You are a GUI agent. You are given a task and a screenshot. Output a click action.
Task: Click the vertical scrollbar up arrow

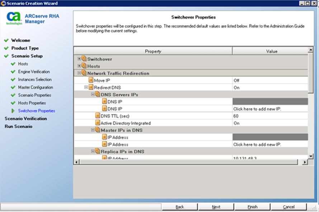[x=310, y=50]
